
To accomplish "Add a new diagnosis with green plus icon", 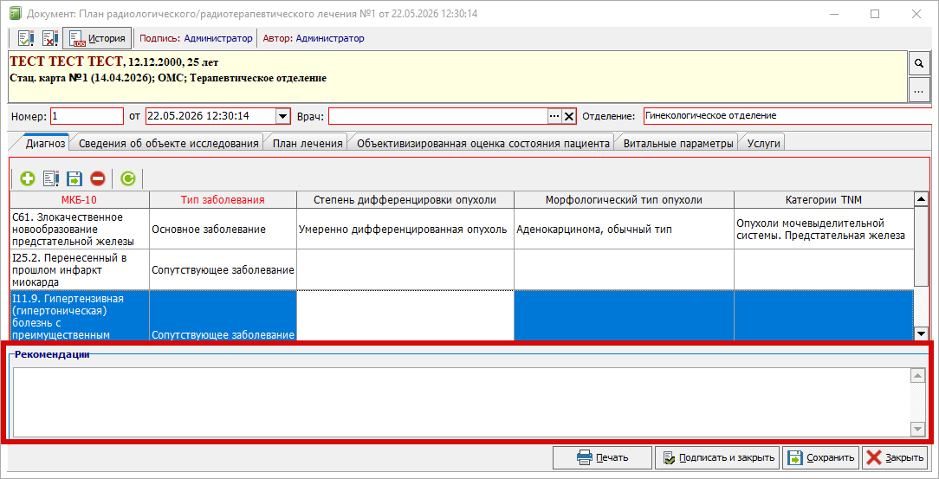I will click(x=28, y=178).
